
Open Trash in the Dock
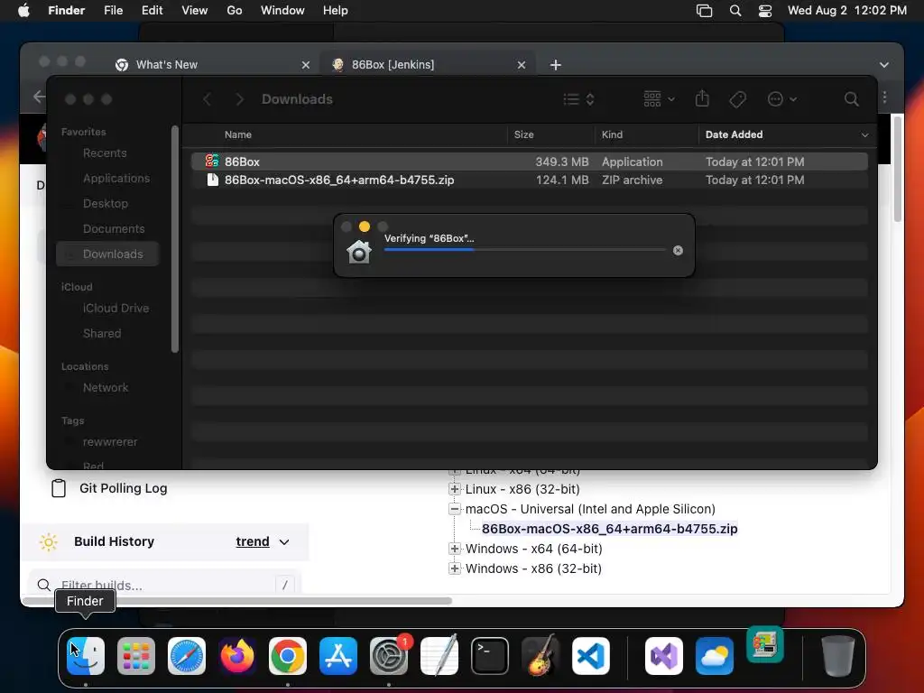pos(837,656)
